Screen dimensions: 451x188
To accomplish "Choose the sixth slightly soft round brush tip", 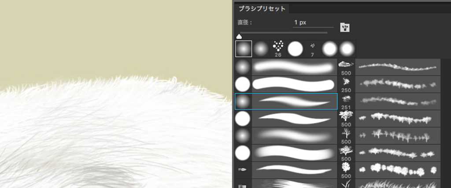I will click(x=330, y=49).
